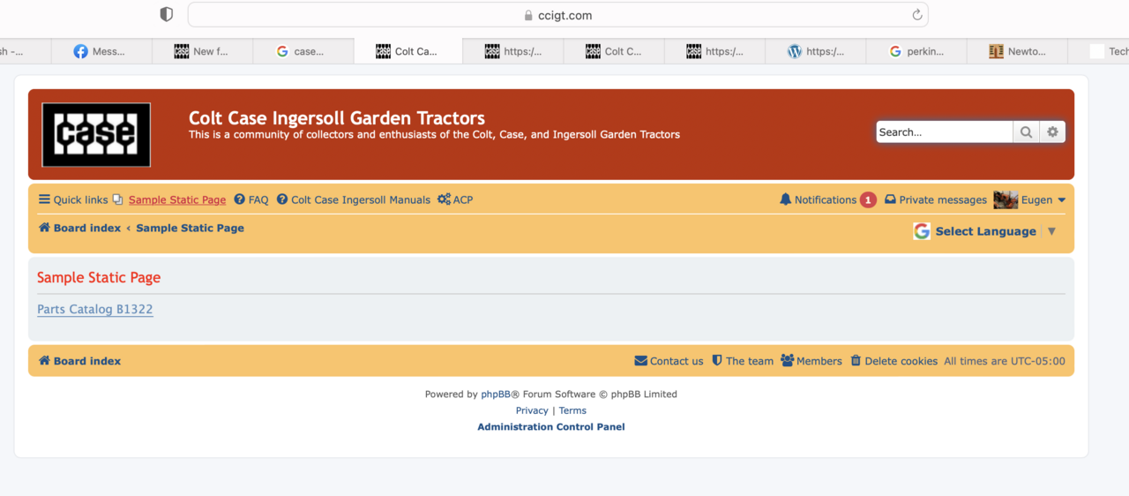Viewport: 1129px width, 496px height.
Task: Open the ACP cogs link
Action: pos(455,200)
